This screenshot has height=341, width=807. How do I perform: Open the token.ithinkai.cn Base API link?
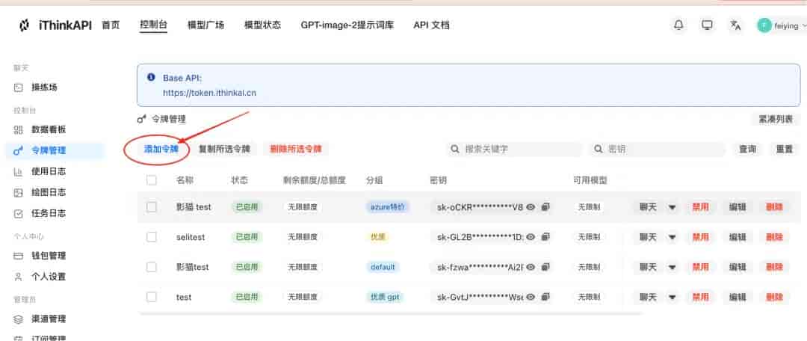click(x=209, y=93)
